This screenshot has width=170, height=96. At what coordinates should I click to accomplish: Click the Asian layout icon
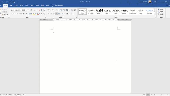(x=67, y=10)
